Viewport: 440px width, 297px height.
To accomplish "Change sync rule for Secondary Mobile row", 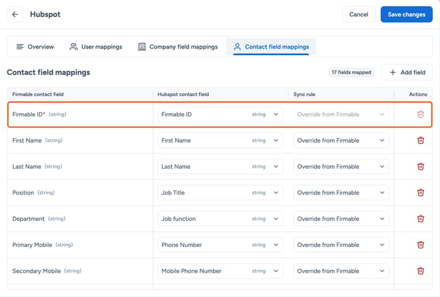I will coord(341,271).
